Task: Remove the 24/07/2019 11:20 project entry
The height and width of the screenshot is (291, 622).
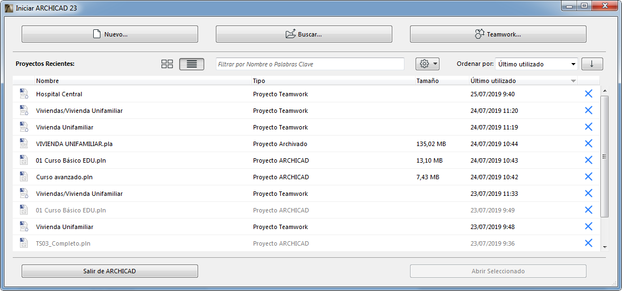Action: tap(588, 110)
